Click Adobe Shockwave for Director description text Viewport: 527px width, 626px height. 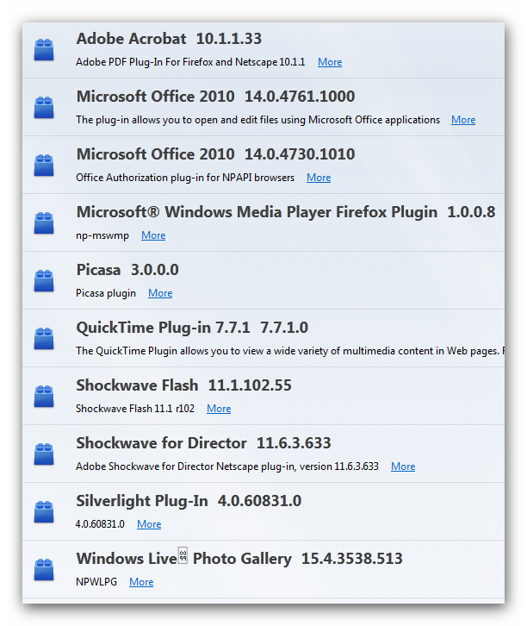pos(227,466)
